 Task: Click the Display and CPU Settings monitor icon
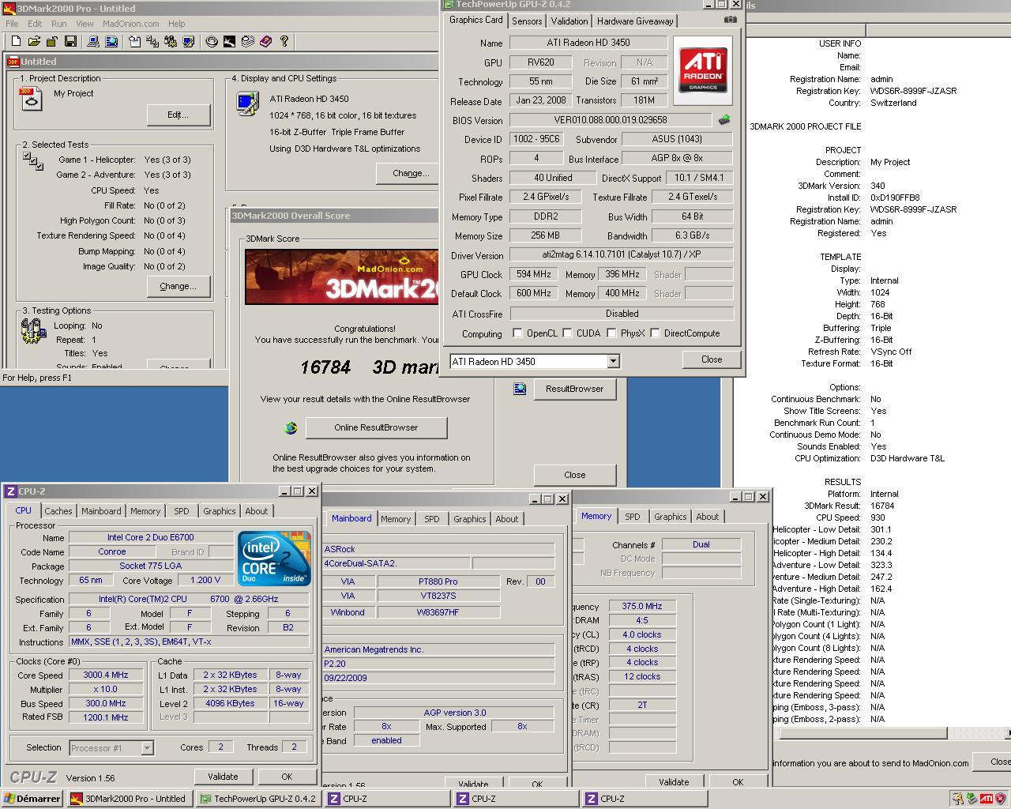pos(248,103)
